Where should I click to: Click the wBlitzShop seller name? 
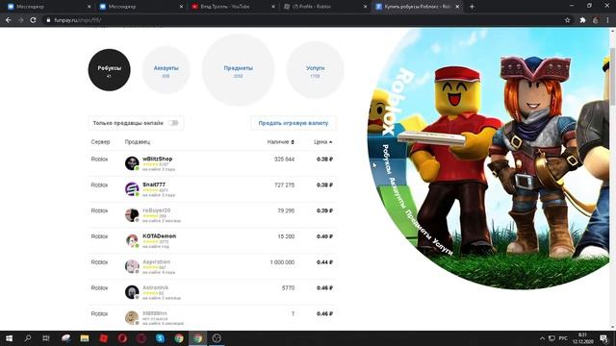pos(157,159)
